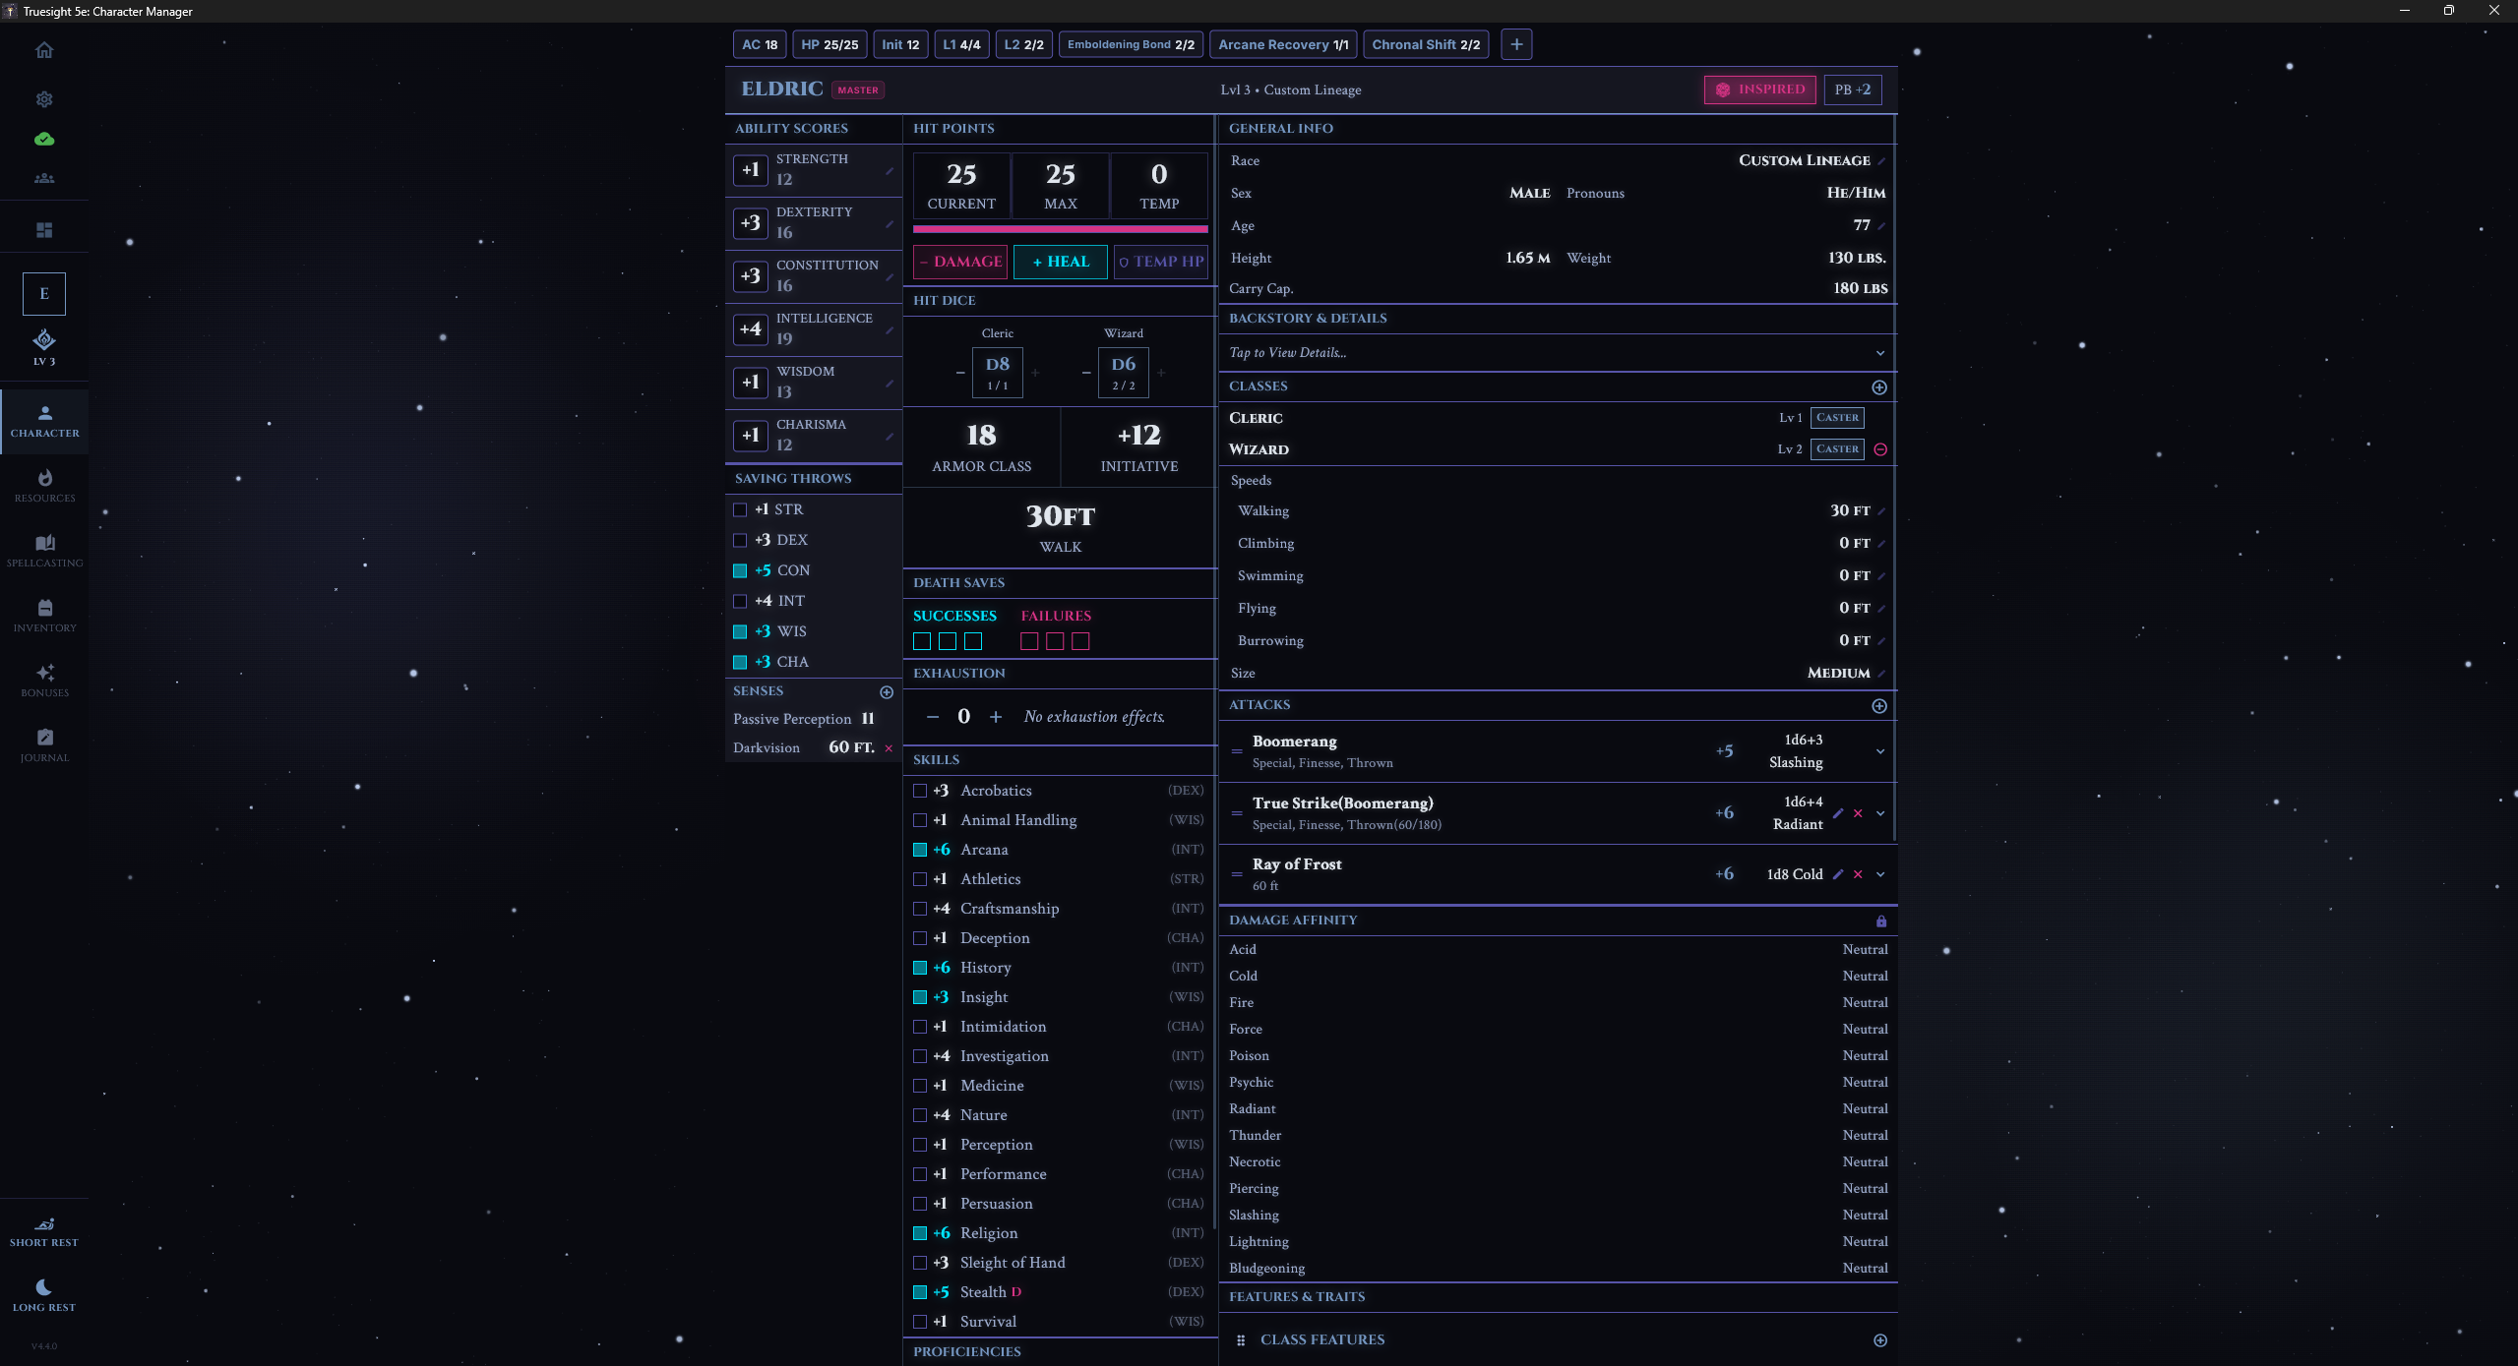Delete the Ray of Frost attack
Screen dimensions: 2518x1366
pyautogui.click(x=1858, y=874)
